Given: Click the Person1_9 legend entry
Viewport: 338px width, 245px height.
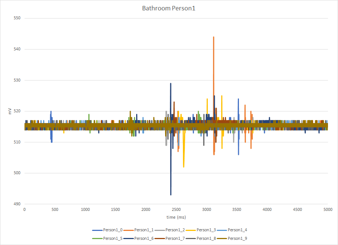Looking at the screenshot, I should [x=232, y=238].
